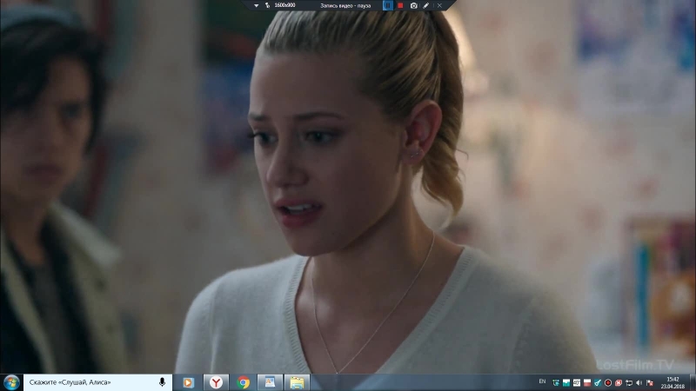Take a screenshot with the camera icon
The image size is (696, 391).
click(414, 5)
